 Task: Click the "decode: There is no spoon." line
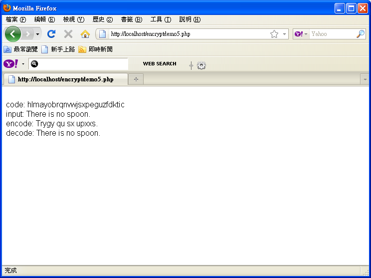pos(53,133)
